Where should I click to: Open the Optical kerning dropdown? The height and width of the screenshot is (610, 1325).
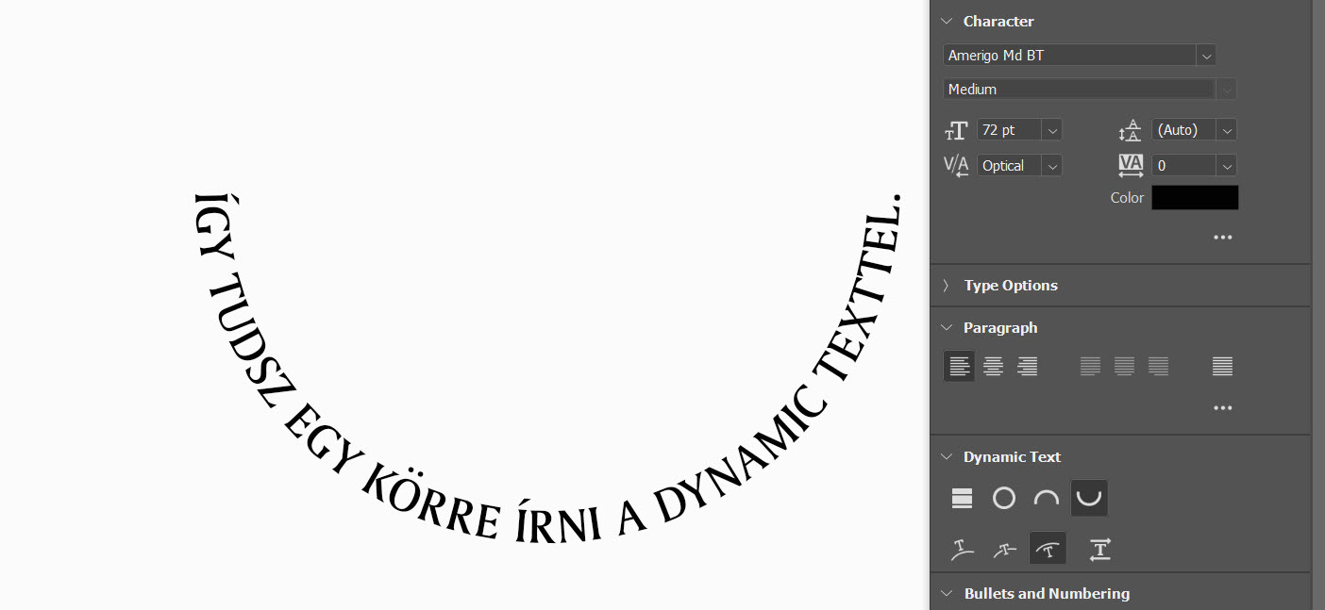click(x=1052, y=166)
